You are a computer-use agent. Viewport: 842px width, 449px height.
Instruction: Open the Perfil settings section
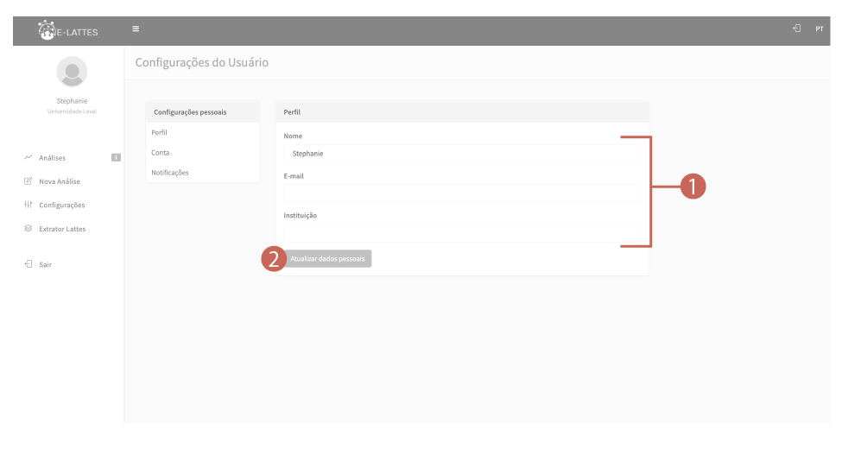click(x=159, y=133)
